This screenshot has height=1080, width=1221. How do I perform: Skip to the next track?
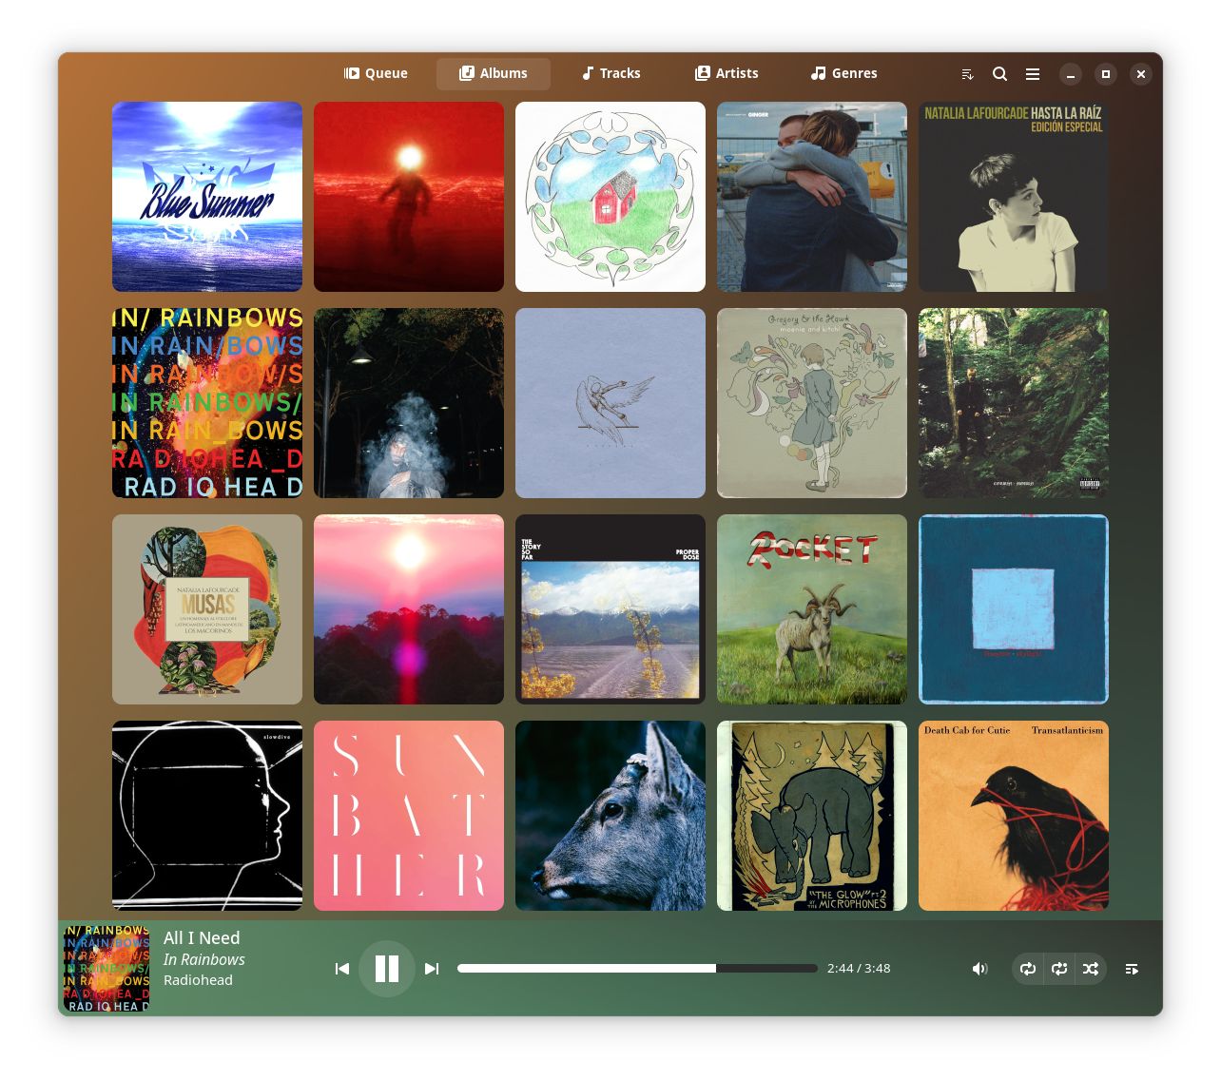432,968
